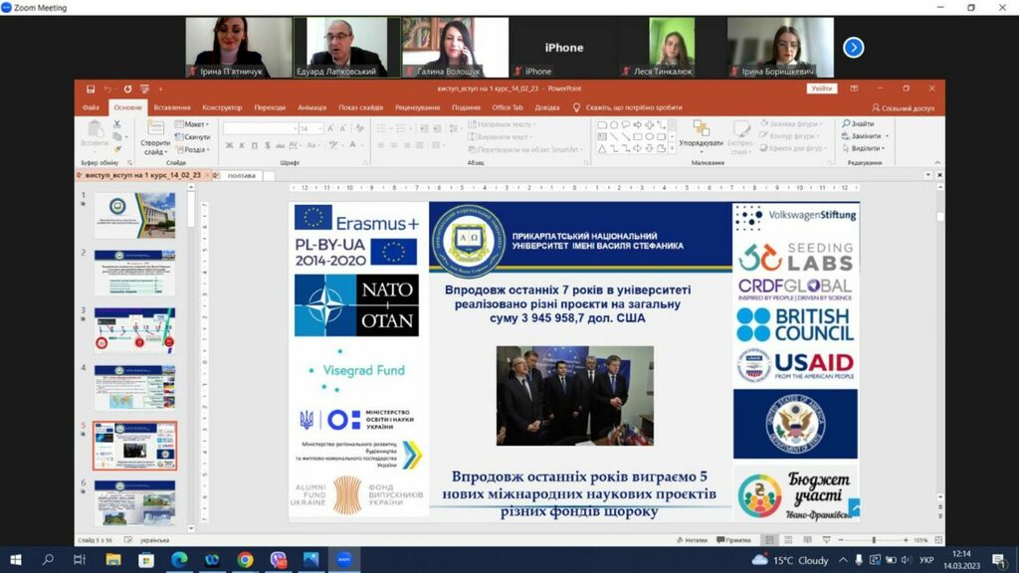Toggle Italic (К) text formatting

tap(240, 145)
